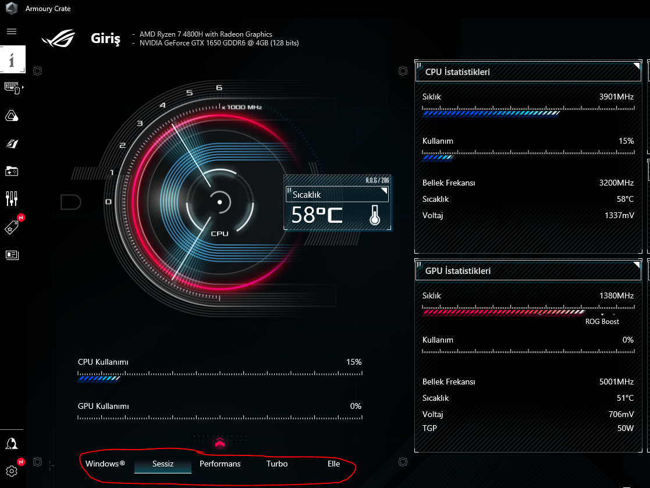Click the Armoury Crate title logo
The width and height of the screenshot is (650, 488).
pyautogui.click(x=12, y=8)
